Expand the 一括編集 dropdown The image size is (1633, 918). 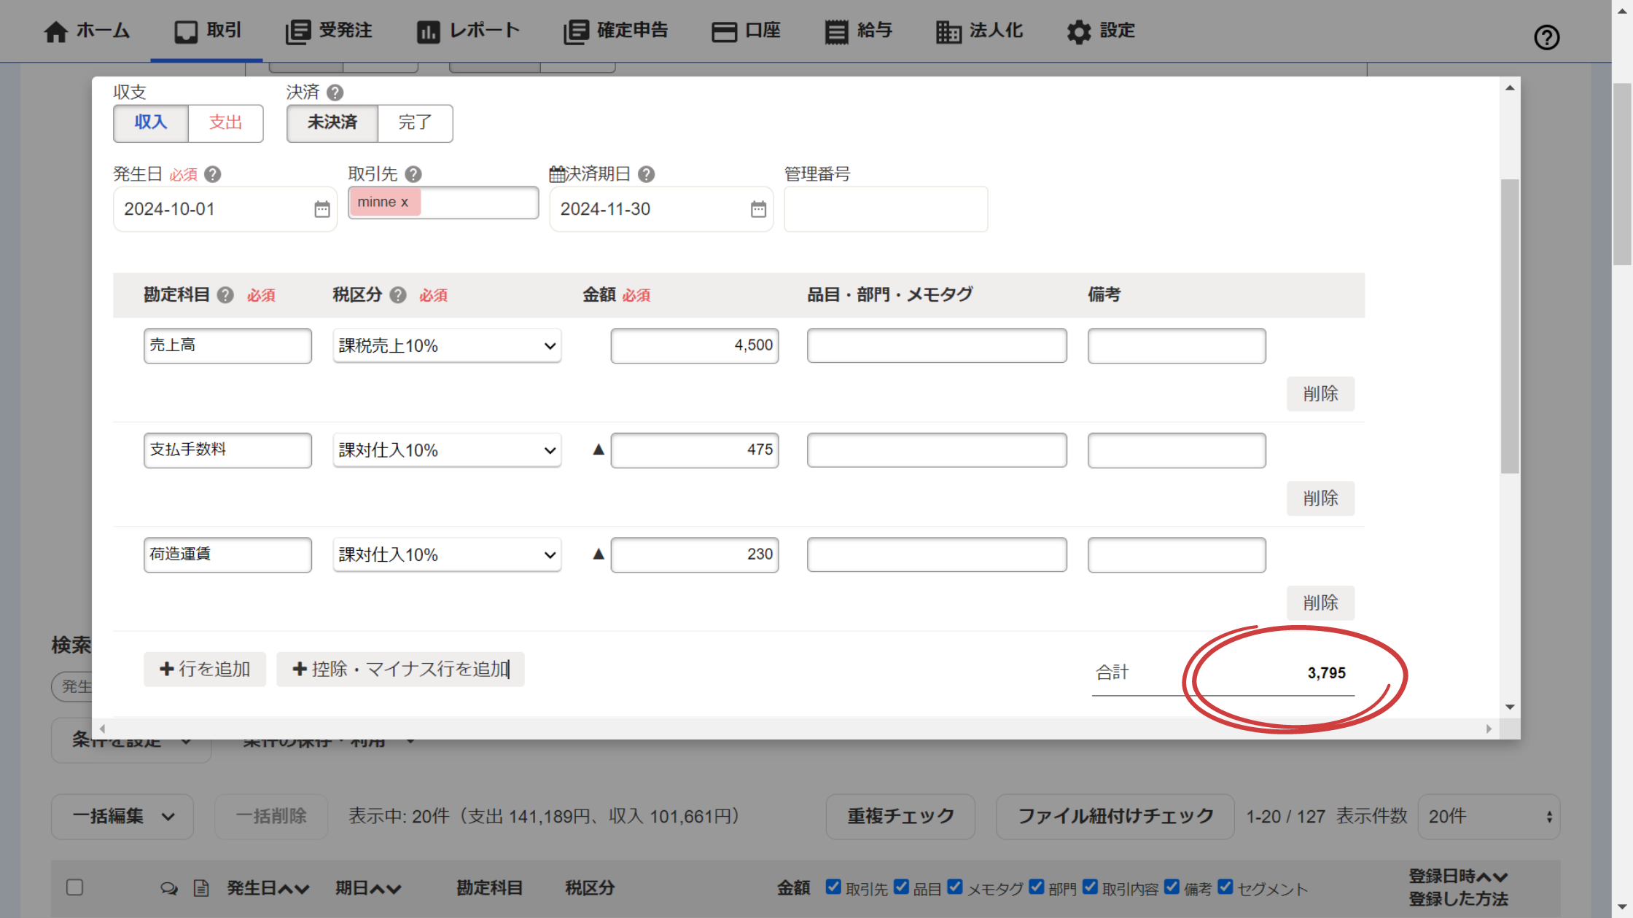(122, 816)
